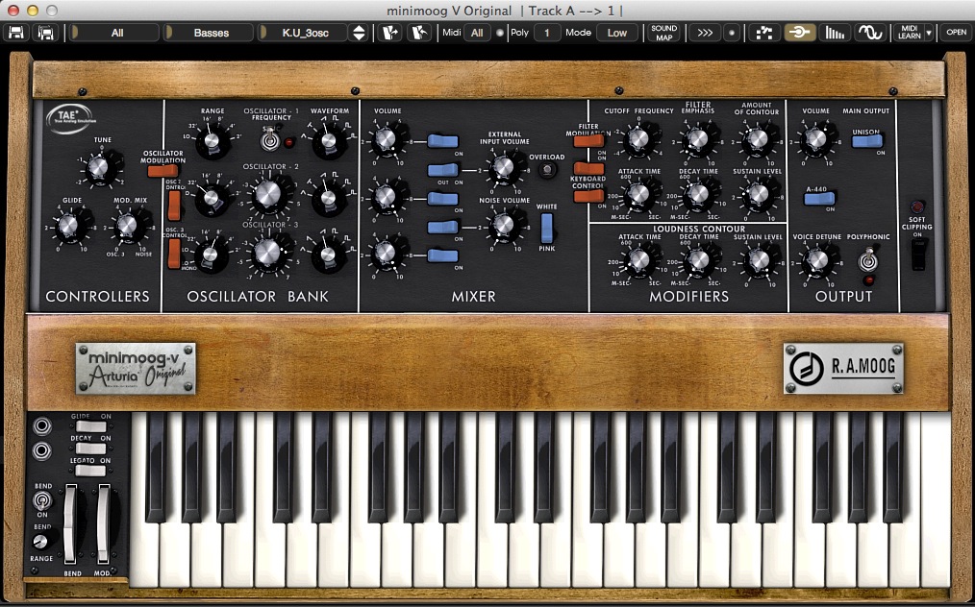Click the Noise Volume knob
This screenshot has width=975, height=607.
pyautogui.click(x=503, y=226)
